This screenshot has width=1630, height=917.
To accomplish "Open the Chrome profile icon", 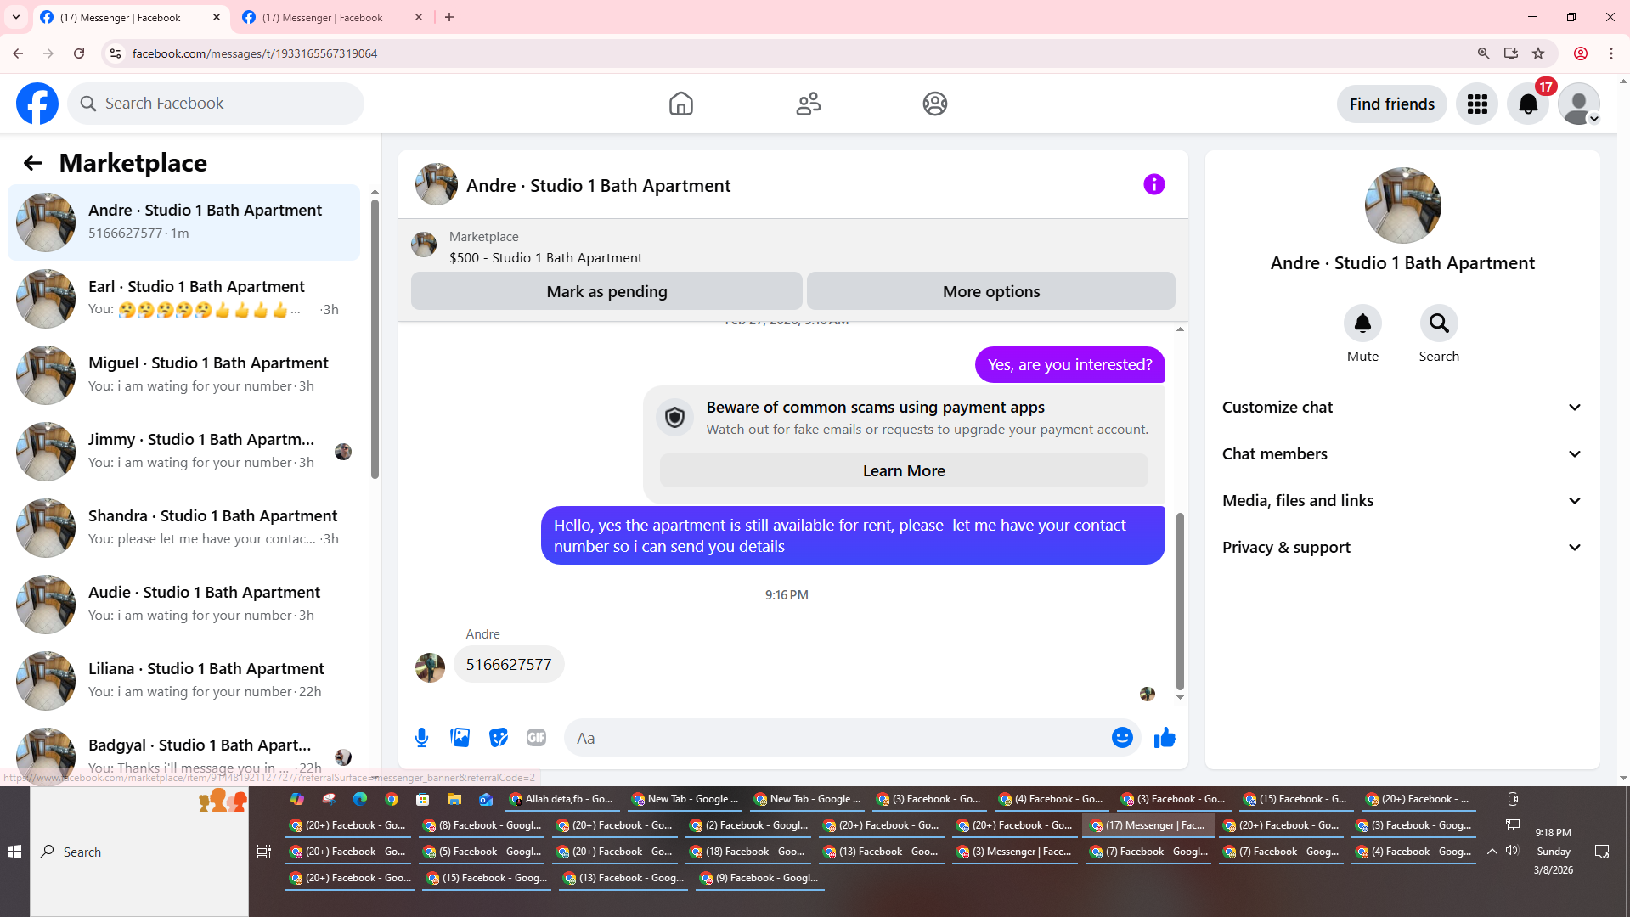I will pos(1581,53).
